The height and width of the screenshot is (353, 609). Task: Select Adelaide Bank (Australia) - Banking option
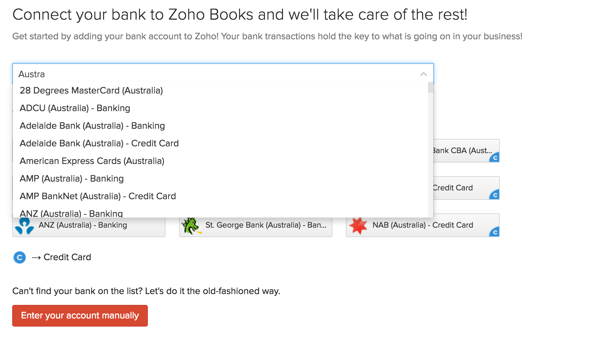click(x=92, y=126)
